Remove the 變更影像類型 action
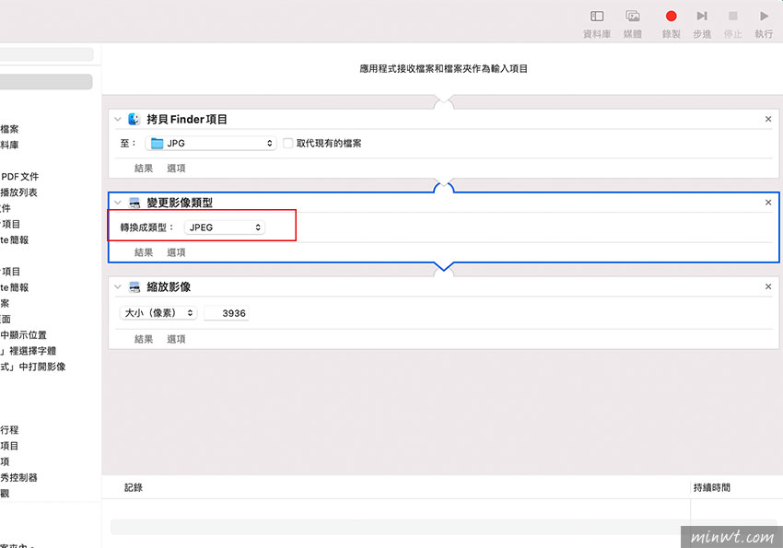Image resolution: width=783 pixels, height=548 pixels. click(x=768, y=202)
